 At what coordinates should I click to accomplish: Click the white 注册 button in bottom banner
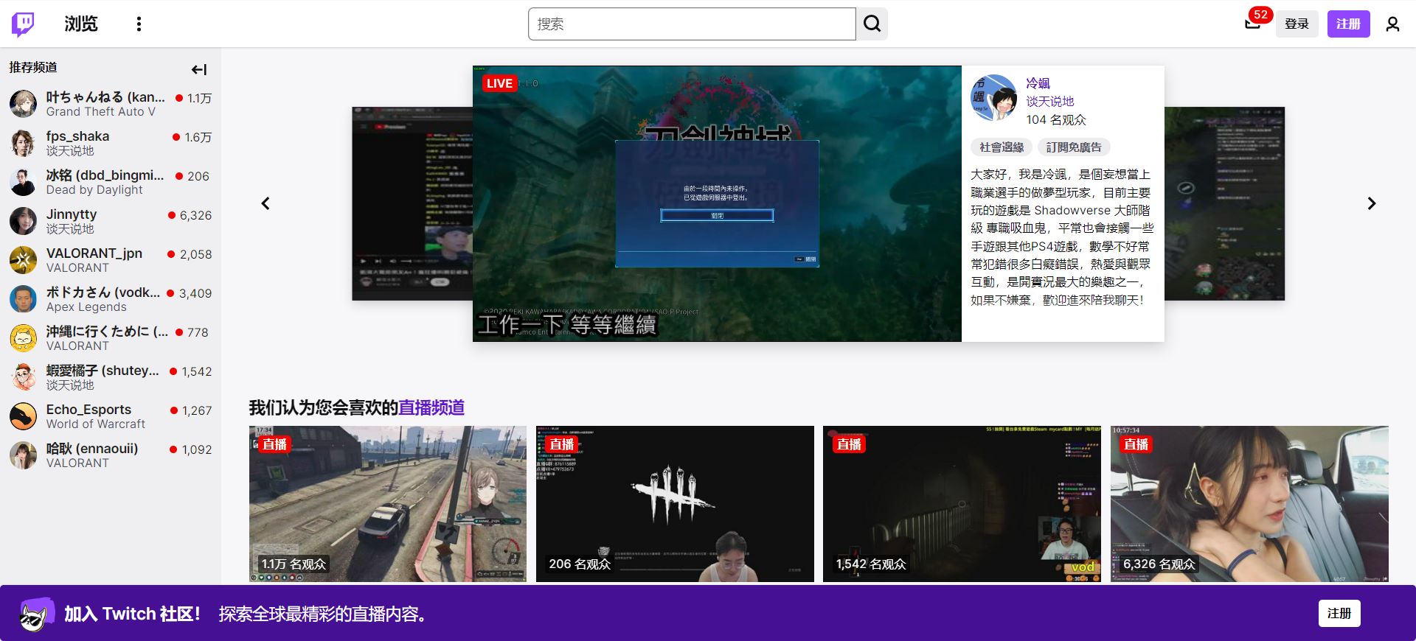point(1339,614)
